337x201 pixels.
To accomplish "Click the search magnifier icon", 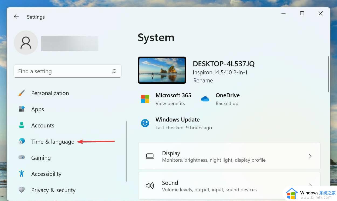I will tap(114, 71).
